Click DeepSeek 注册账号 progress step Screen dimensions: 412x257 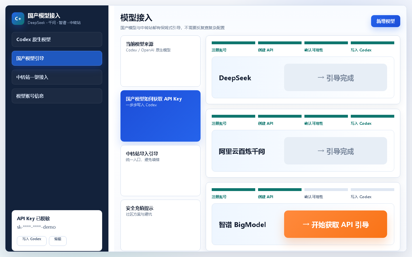pyautogui.click(x=233, y=47)
